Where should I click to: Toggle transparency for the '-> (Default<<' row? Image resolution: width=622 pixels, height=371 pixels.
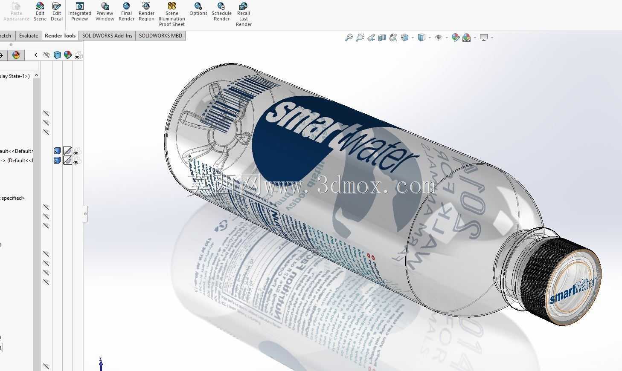pyautogui.click(x=77, y=161)
